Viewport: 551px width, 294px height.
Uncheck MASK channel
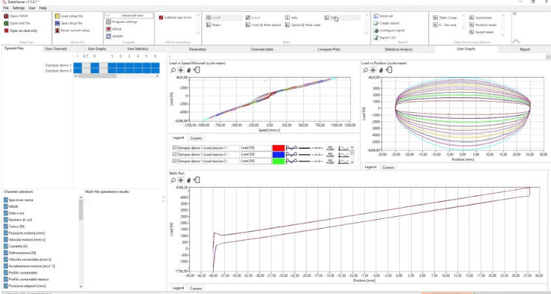tap(6, 206)
